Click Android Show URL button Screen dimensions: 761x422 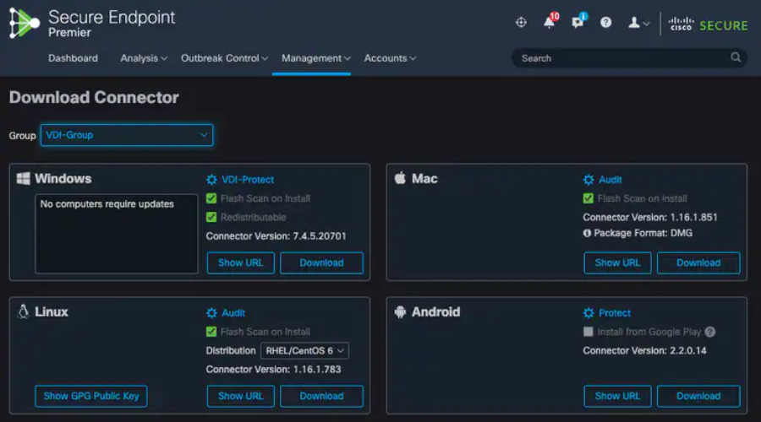[618, 396]
